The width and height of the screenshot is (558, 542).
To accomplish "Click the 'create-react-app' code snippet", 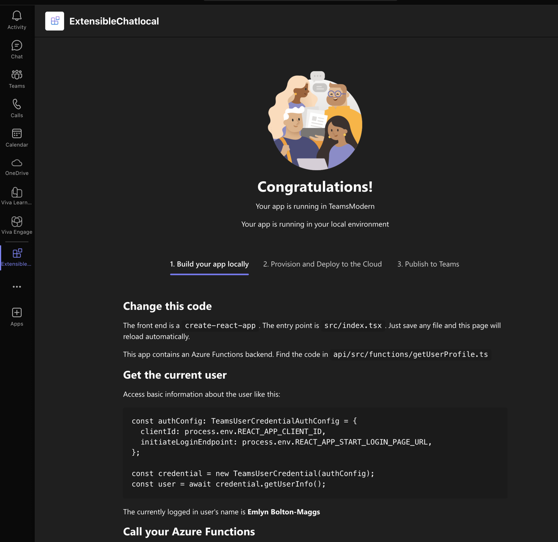I will pyautogui.click(x=220, y=325).
